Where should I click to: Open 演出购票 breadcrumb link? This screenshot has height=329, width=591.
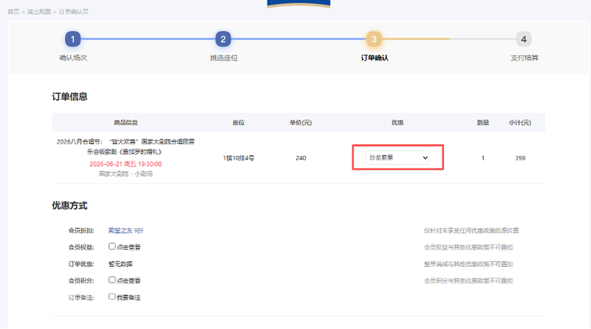pos(39,12)
